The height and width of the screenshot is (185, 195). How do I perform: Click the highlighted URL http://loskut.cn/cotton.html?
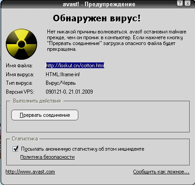tap(75, 66)
